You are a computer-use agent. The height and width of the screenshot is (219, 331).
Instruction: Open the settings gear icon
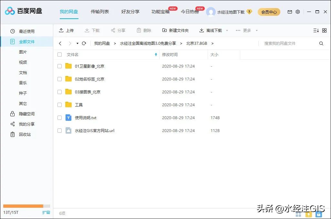(298, 12)
